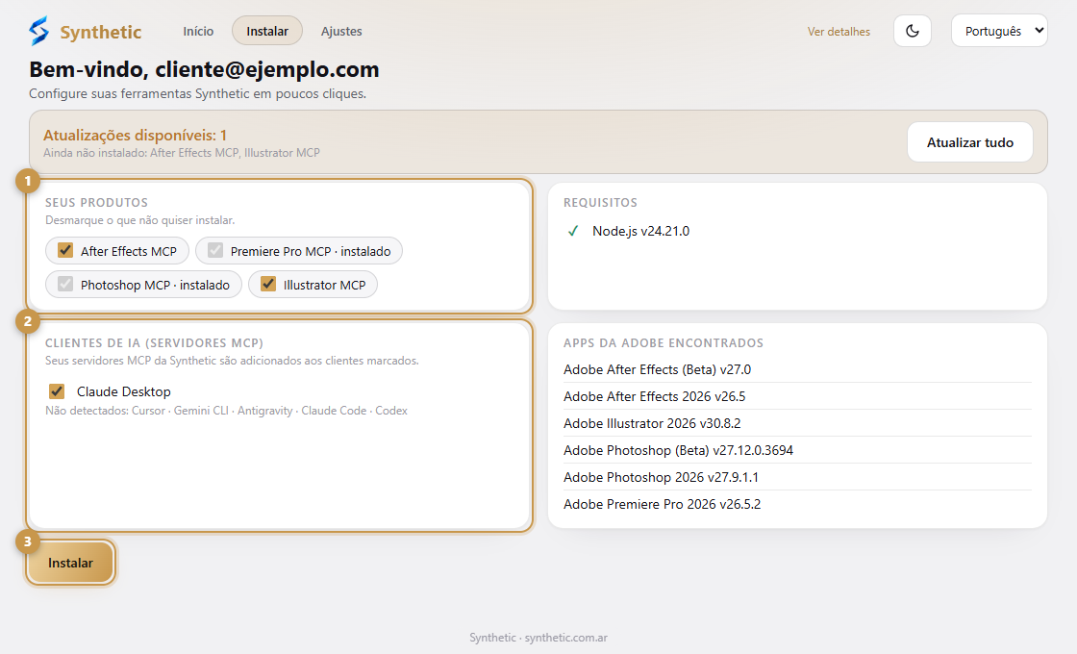This screenshot has width=1077, height=654.
Task: Click the Atualizar tudo button
Action: 970,142
